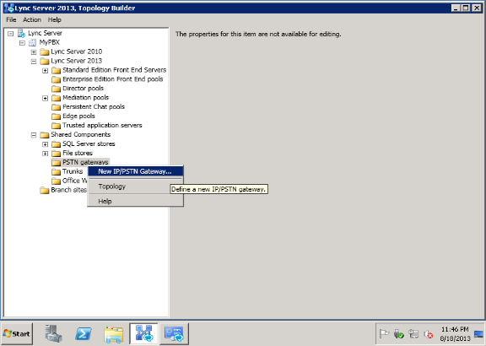The height and width of the screenshot is (346, 486).
Task: Choose New IP/PSTN Gateway from context menu
Action: click(x=136, y=171)
